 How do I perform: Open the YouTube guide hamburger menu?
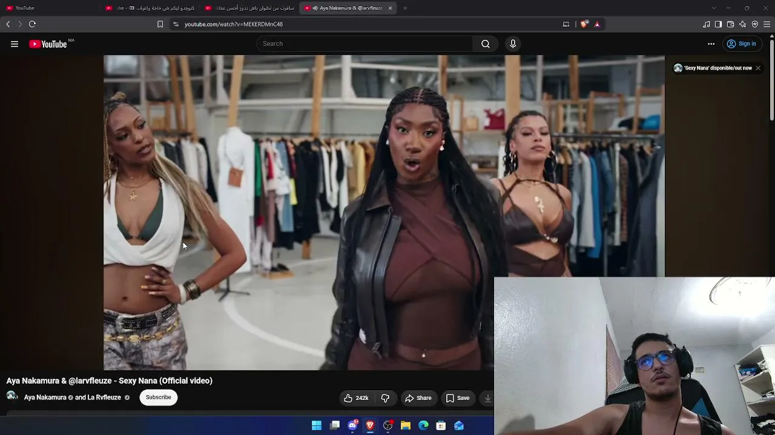point(15,43)
